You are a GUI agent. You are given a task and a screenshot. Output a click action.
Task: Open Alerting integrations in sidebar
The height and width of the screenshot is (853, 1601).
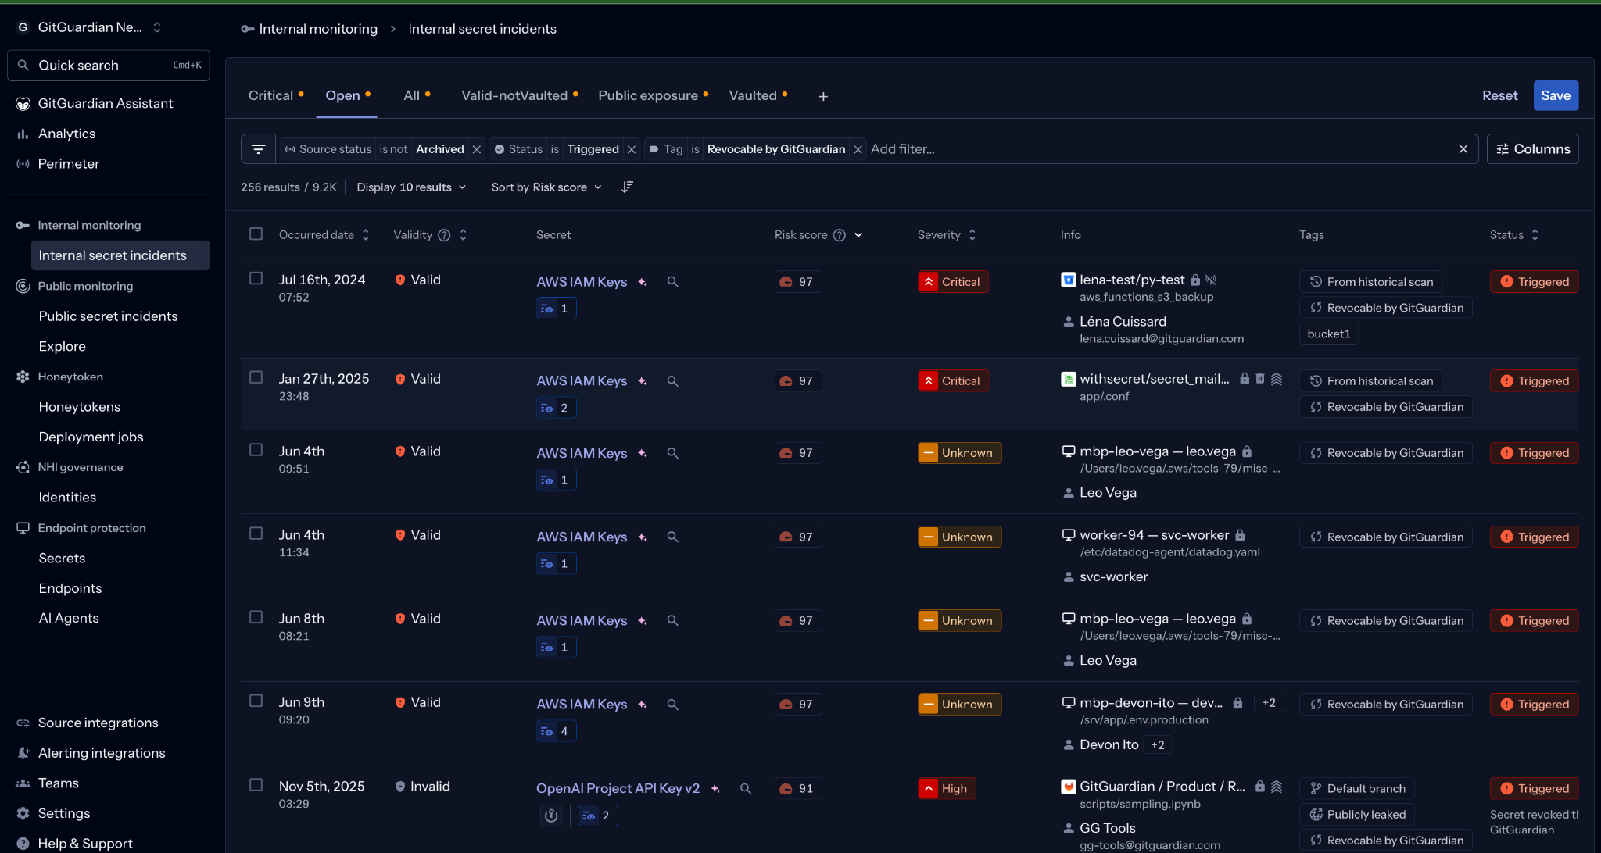102,753
